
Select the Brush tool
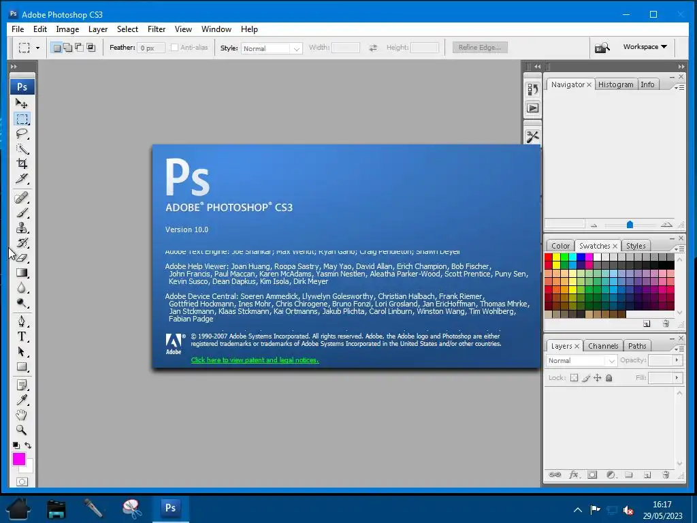pos(22,212)
